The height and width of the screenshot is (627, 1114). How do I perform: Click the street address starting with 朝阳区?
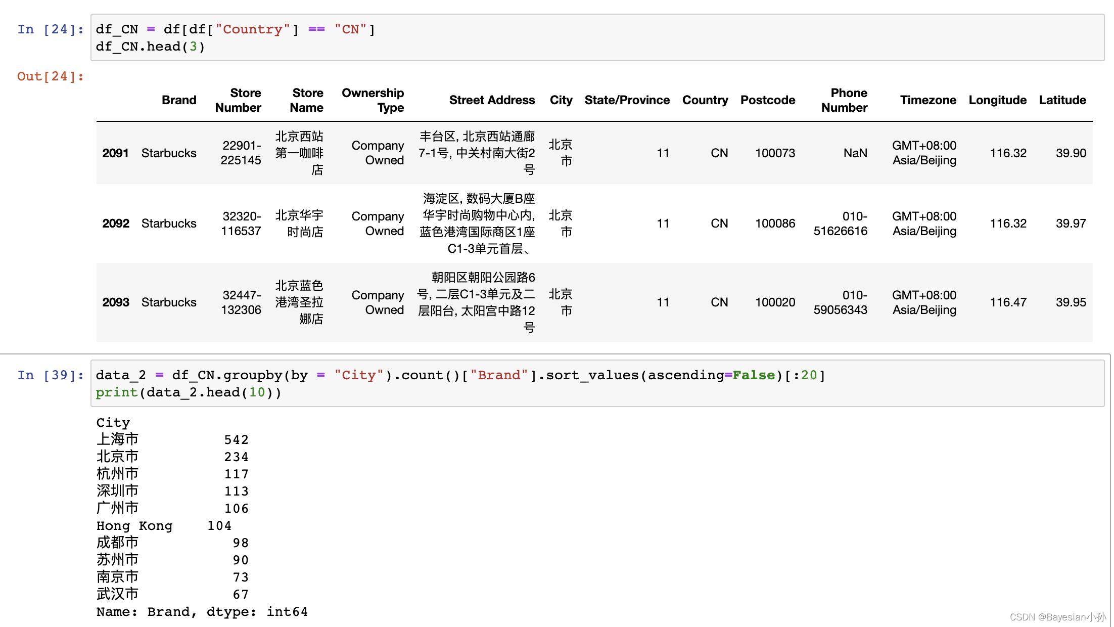pos(476,302)
